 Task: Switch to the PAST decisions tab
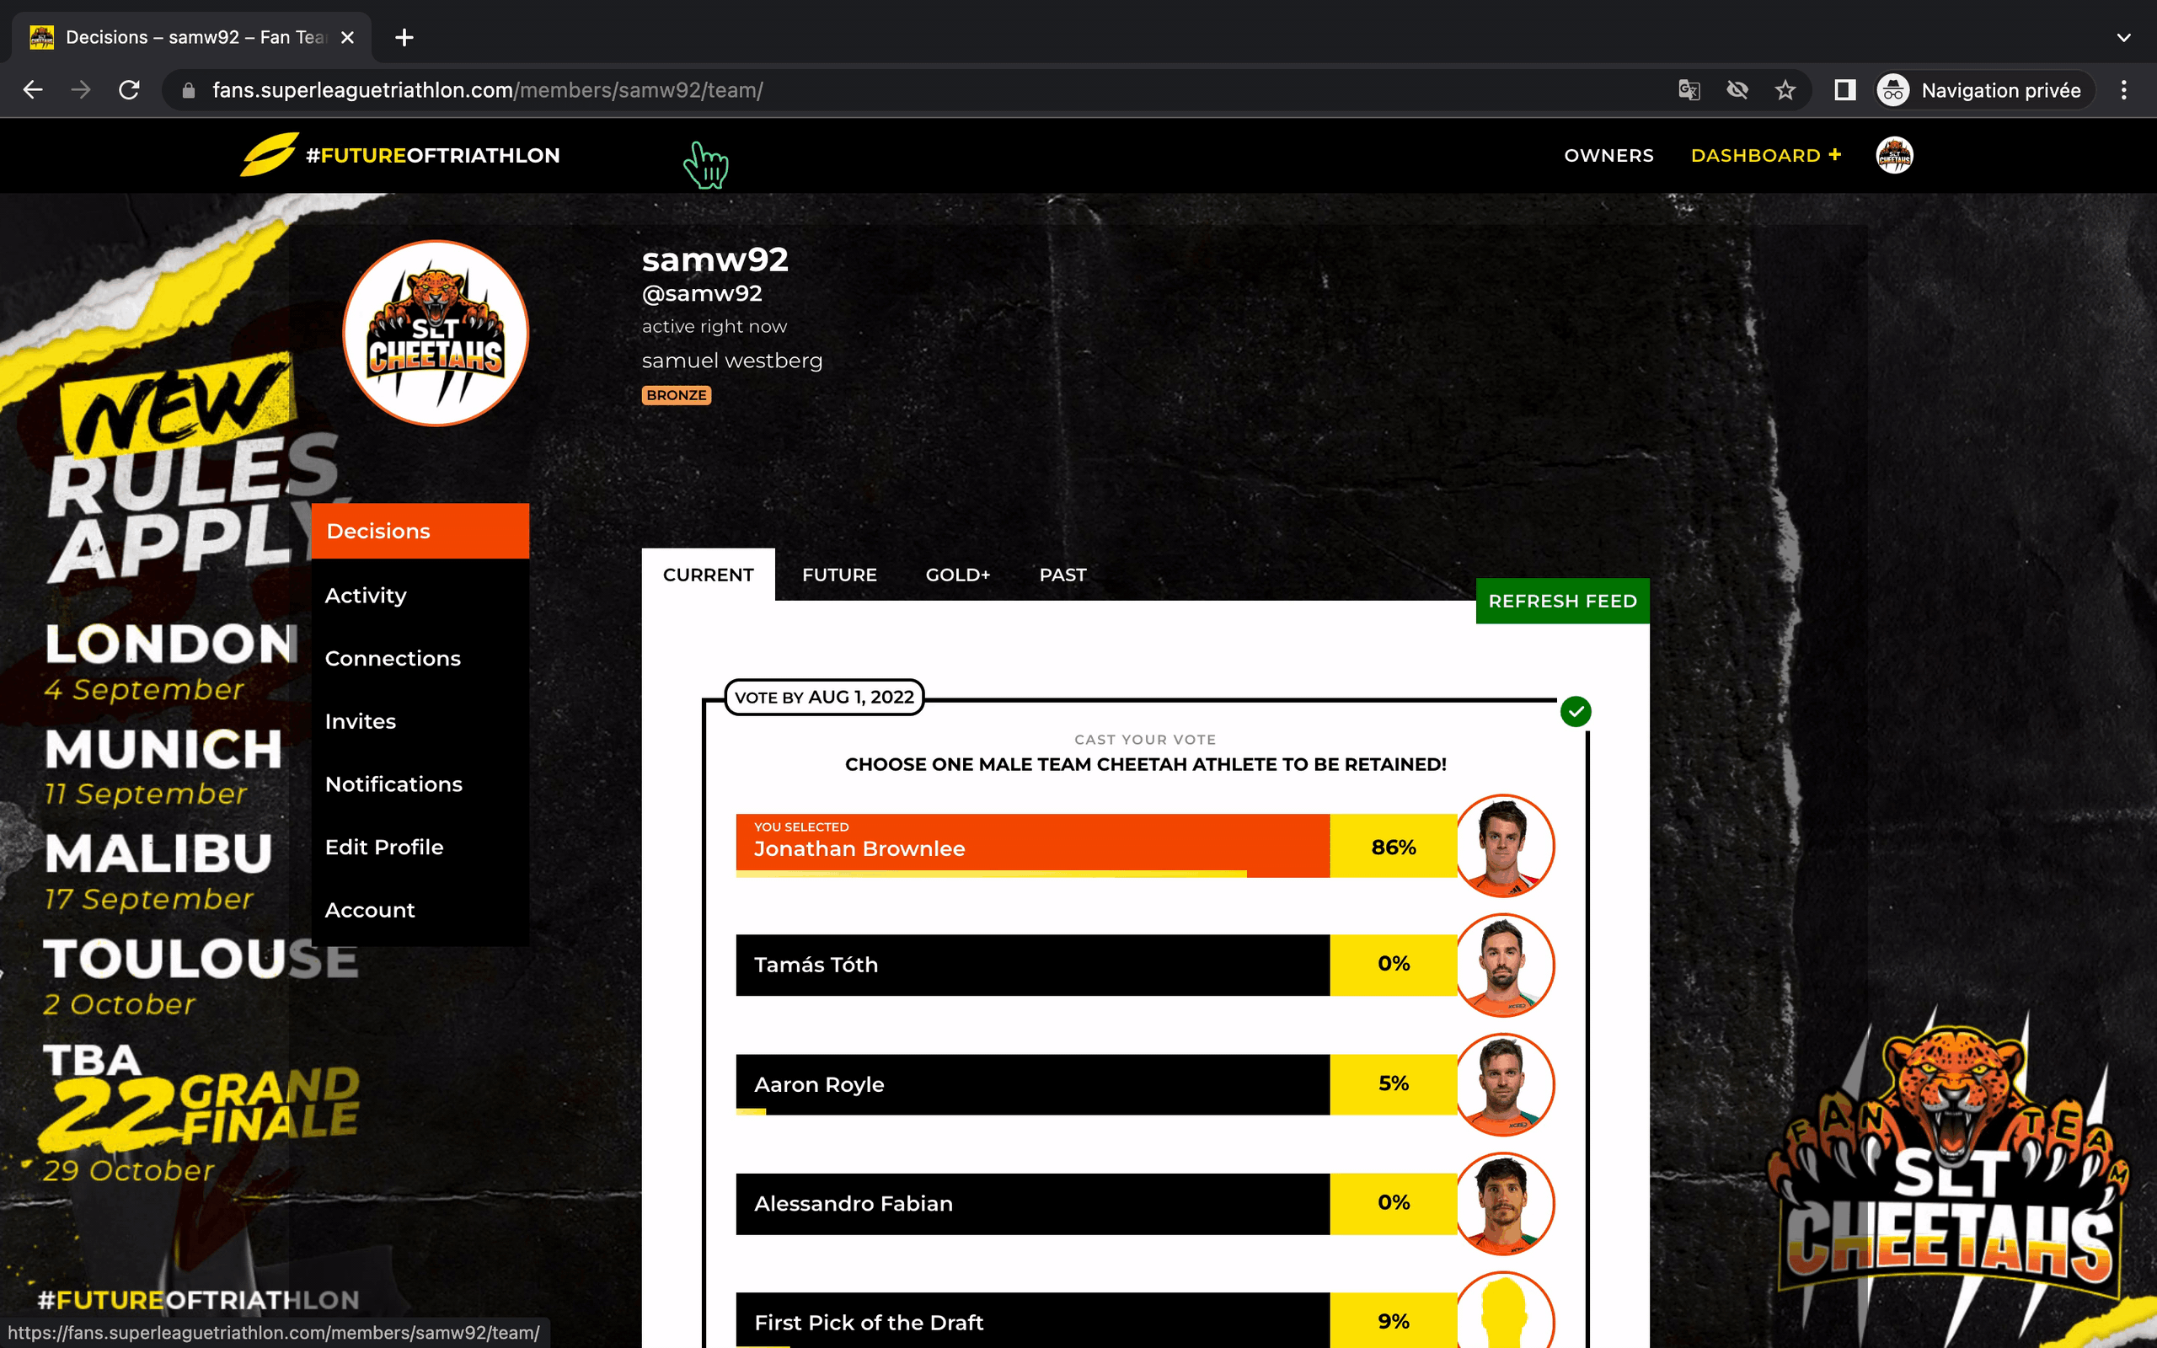pyautogui.click(x=1062, y=575)
